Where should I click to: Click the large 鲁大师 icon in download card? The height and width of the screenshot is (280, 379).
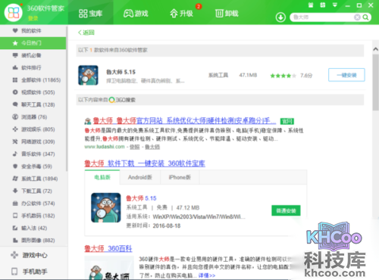click(106, 207)
